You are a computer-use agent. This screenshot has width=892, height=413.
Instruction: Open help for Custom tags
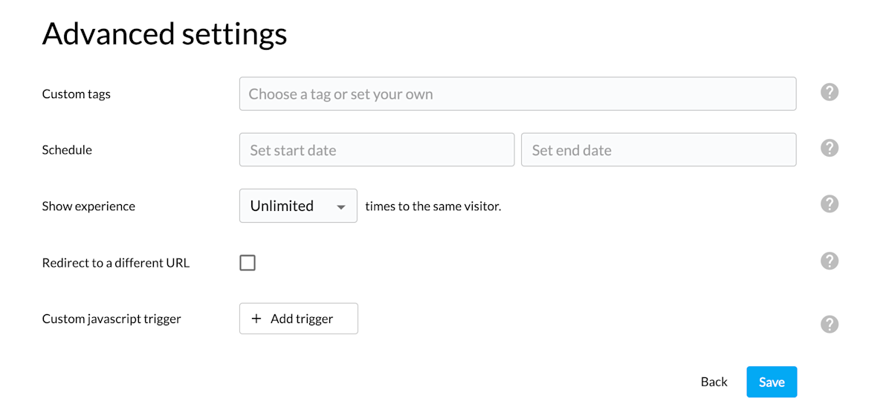[x=830, y=92]
